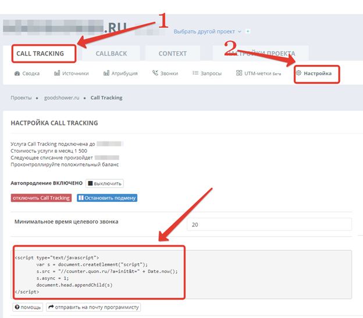Open Источники report

[72, 74]
